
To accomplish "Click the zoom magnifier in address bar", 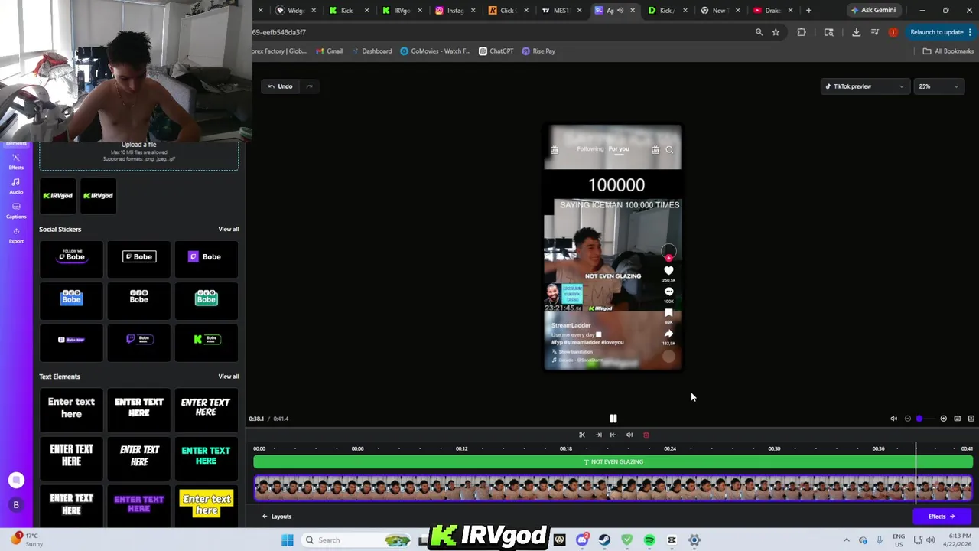I will pos(759,32).
